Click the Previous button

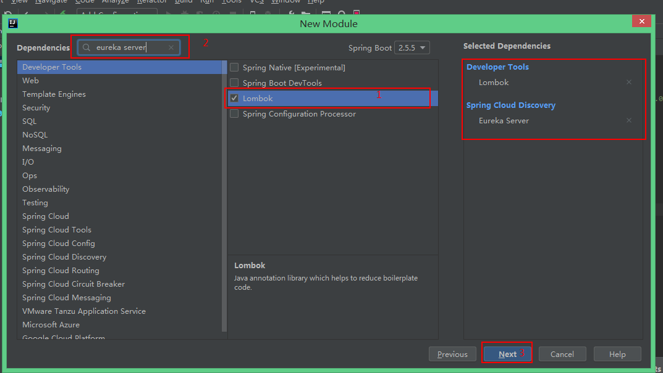click(x=452, y=354)
